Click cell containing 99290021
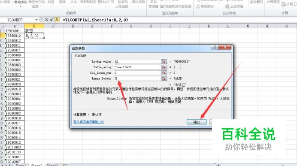The width and height of the screenshot is (297, 166). [15, 79]
